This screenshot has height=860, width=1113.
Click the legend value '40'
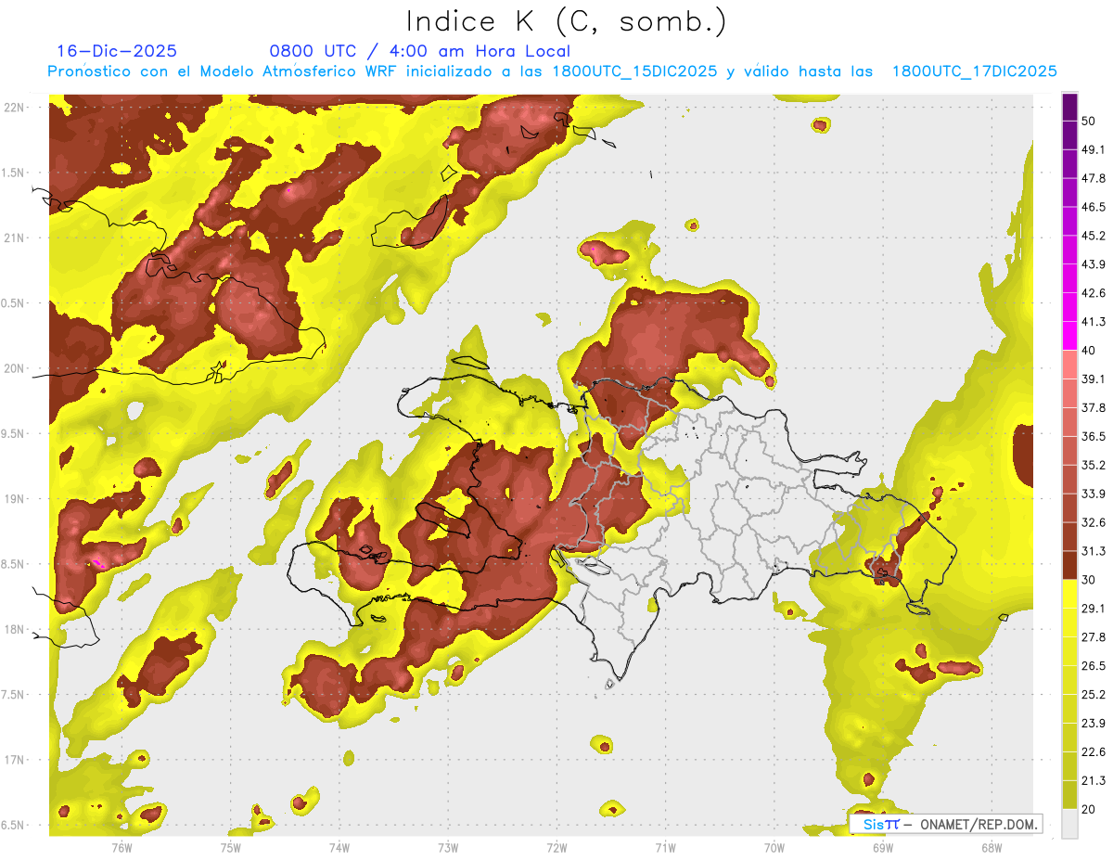(1089, 351)
